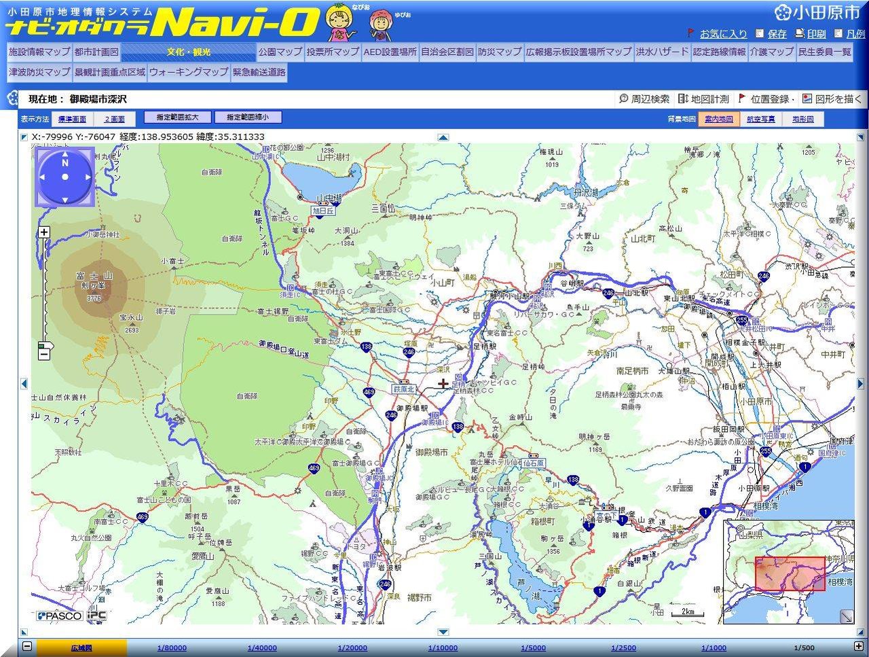The image size is (869, 657).
Task: Pan map west using compass left arrow
Action: click(42, 177)
